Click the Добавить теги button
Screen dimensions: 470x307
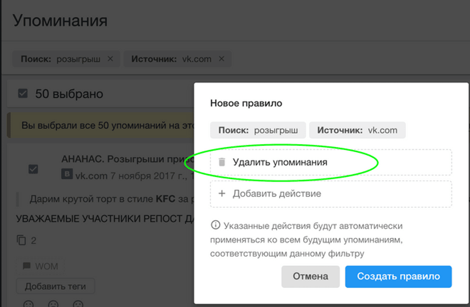click(56, 286)
